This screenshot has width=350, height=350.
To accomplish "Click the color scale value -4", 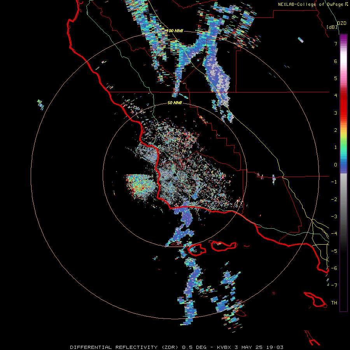I will pos(334,234).
